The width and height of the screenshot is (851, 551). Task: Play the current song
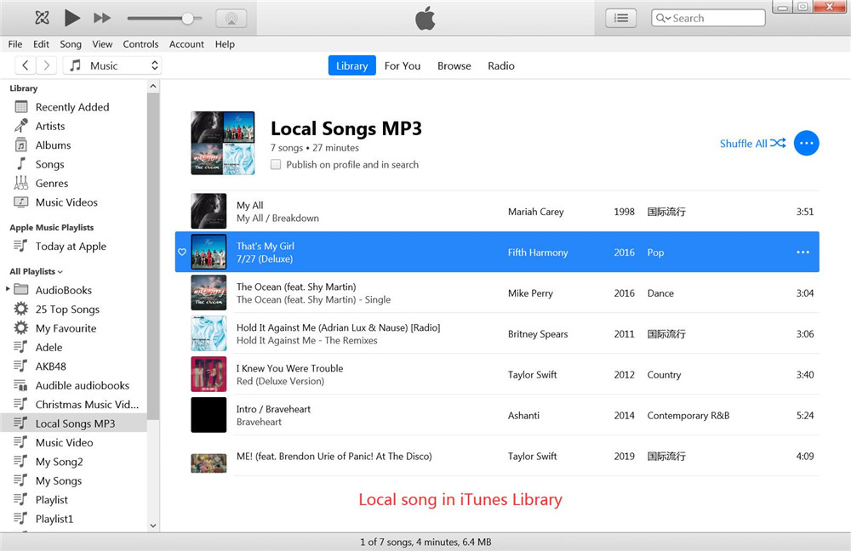71,18
